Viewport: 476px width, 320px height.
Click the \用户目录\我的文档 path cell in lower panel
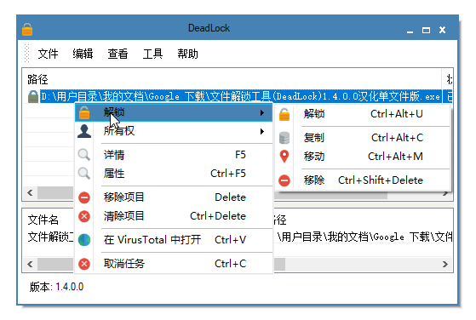point(364,237)
